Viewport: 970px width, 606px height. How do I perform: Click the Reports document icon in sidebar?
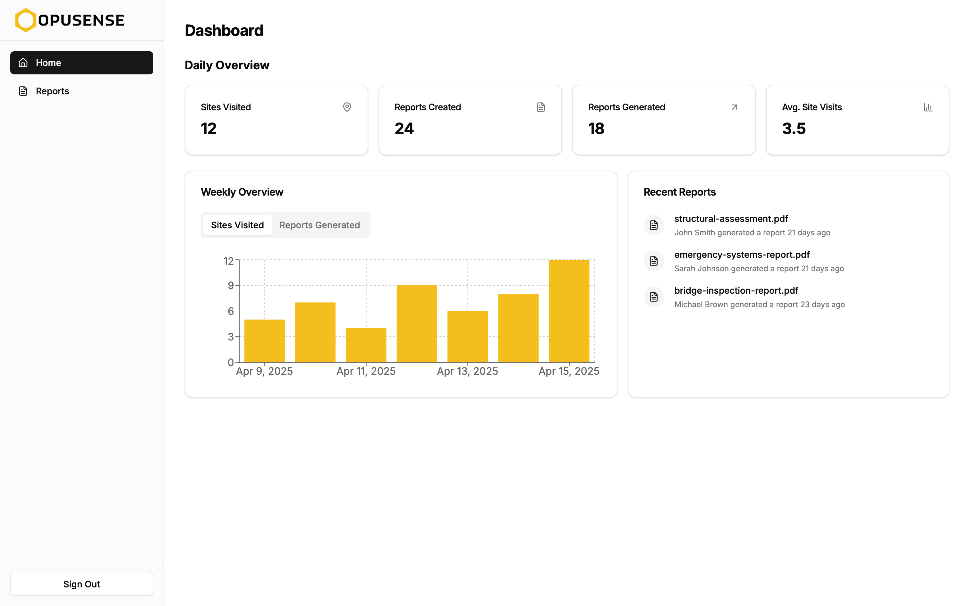[23, 91]
